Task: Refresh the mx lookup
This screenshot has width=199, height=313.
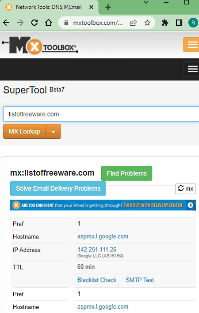Action: click(185, 188)
